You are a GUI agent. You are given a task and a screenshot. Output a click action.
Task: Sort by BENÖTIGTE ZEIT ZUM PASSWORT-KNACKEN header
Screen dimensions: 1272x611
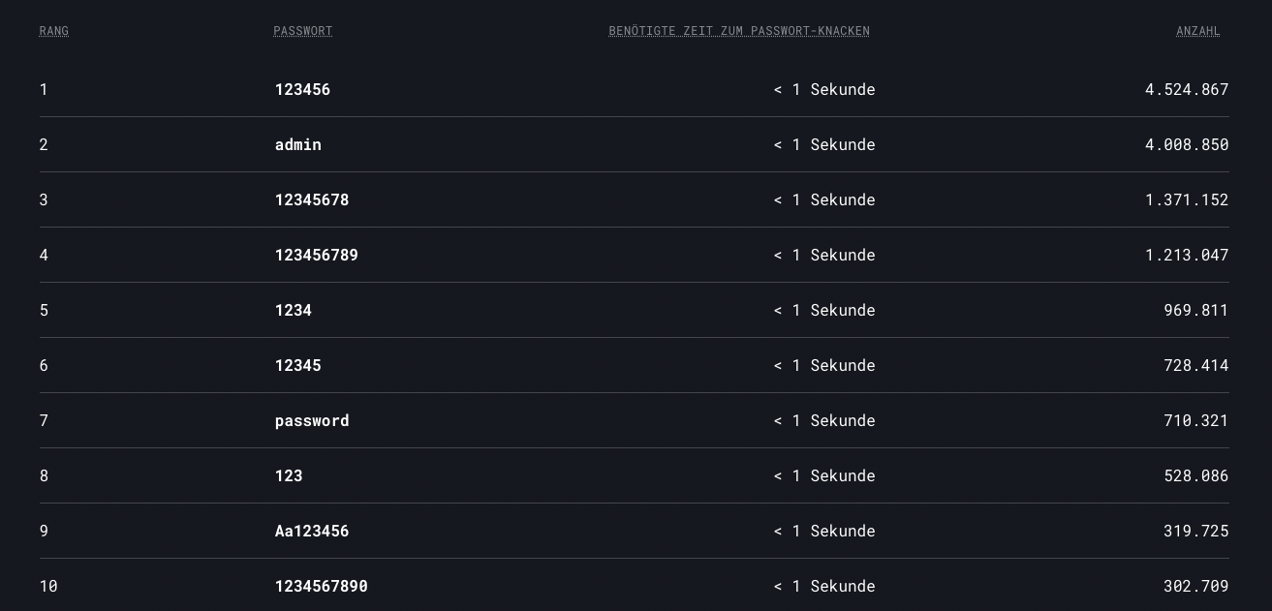739,31
